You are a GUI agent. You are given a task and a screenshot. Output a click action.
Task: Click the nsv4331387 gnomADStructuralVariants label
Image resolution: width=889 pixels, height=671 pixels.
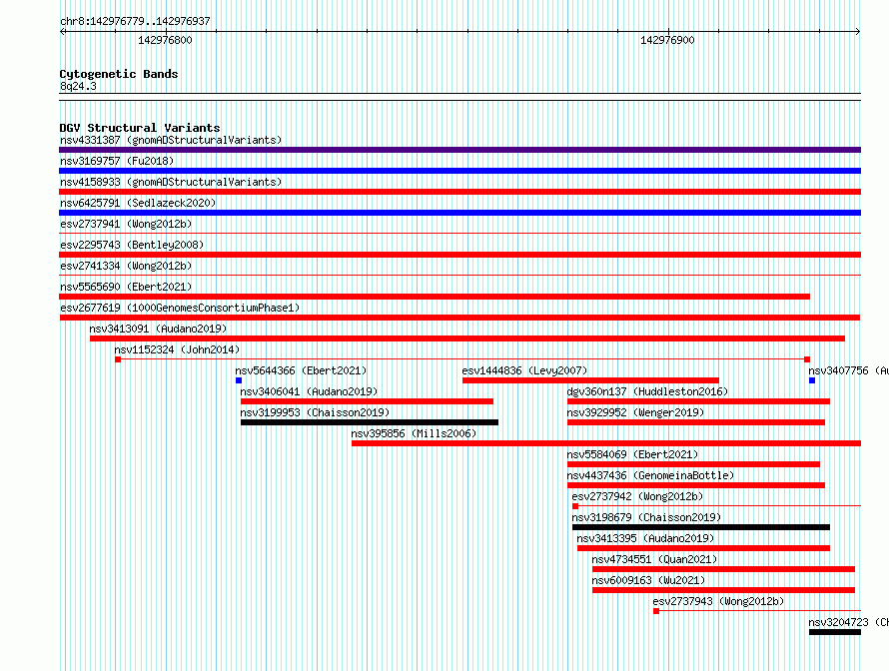[171, 140]
